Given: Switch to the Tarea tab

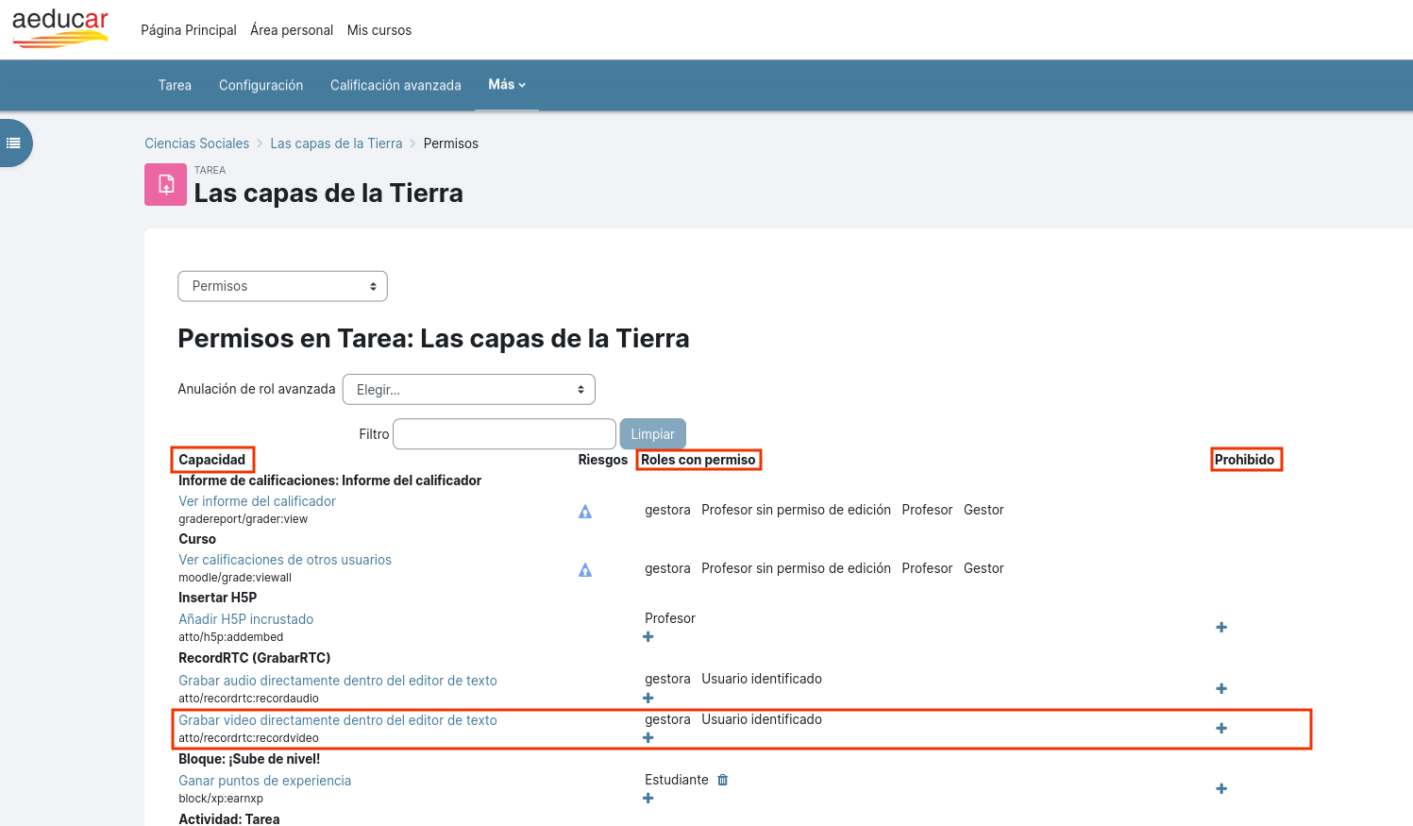Looking at the screenshot, I should pos(175,85).
